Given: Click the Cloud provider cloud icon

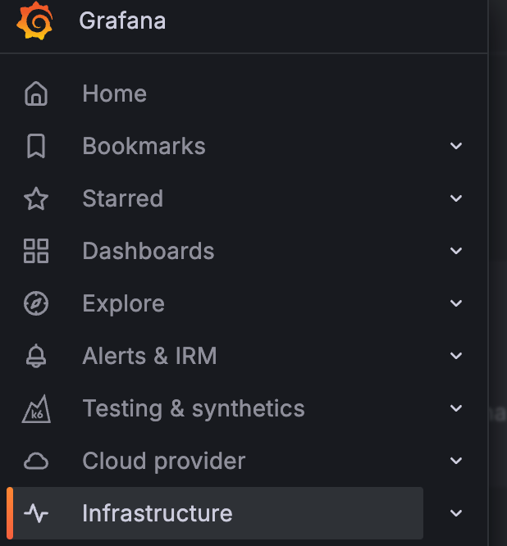Looking at the screenshot, I should tap(36, 461).
